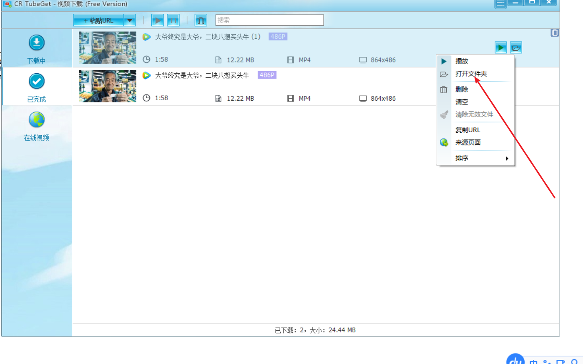Open the Downloading (下载中) section
Image resolution: width=583 pixels, height=364 pixels.
tap(37, 49)
